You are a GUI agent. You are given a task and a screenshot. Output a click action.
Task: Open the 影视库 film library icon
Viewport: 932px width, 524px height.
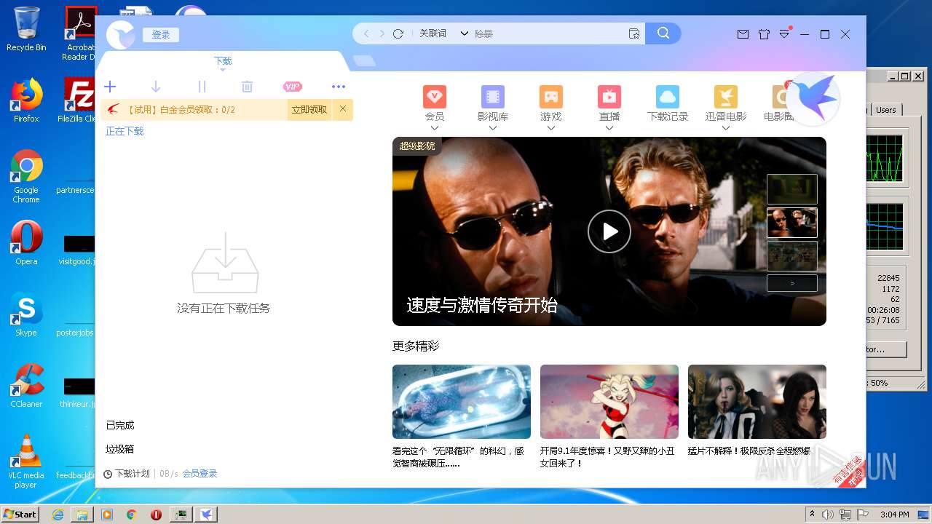493,97
